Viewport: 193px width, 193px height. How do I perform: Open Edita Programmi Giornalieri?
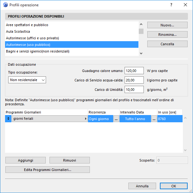(48, 170)
